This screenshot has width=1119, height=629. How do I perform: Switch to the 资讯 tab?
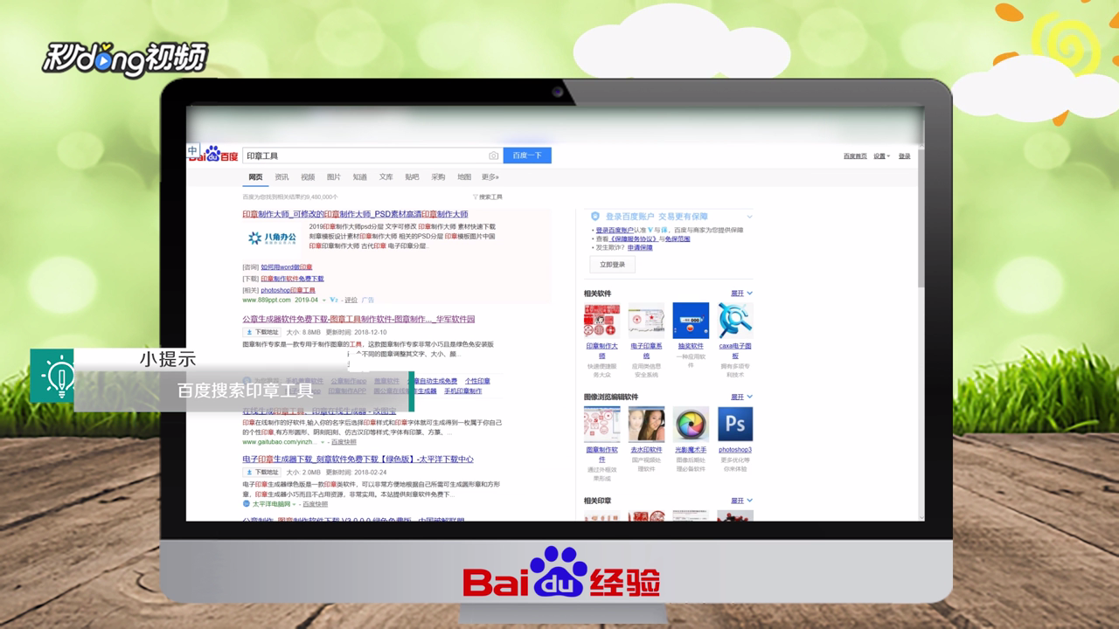(281, 177)
